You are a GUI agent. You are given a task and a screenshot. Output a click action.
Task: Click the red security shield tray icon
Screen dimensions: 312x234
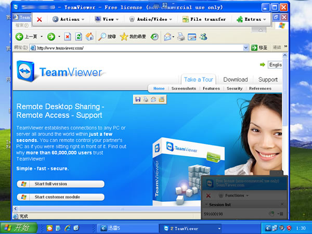click(x=289, y=228)
